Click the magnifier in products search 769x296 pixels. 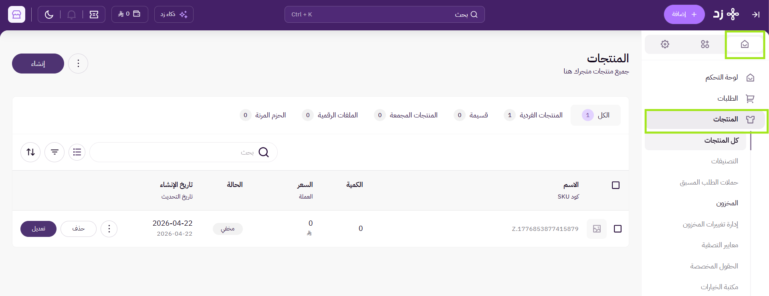point(264,152)
